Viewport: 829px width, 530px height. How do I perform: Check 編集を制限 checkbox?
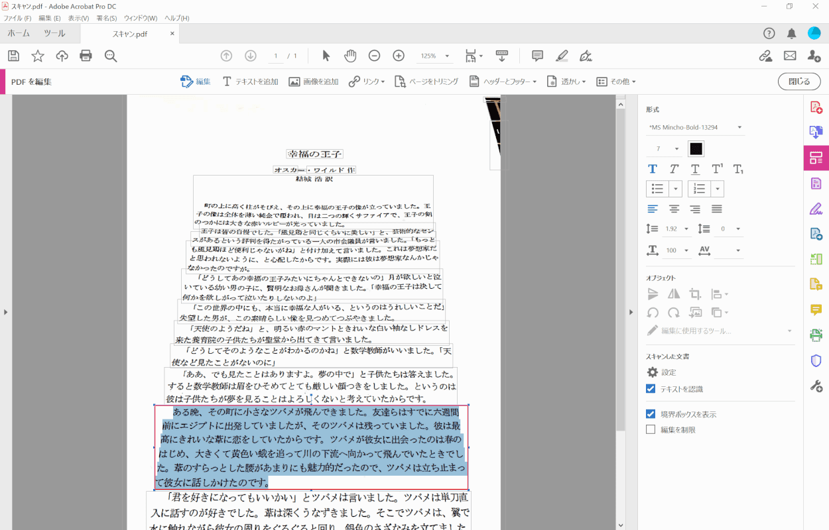(651, 429)
